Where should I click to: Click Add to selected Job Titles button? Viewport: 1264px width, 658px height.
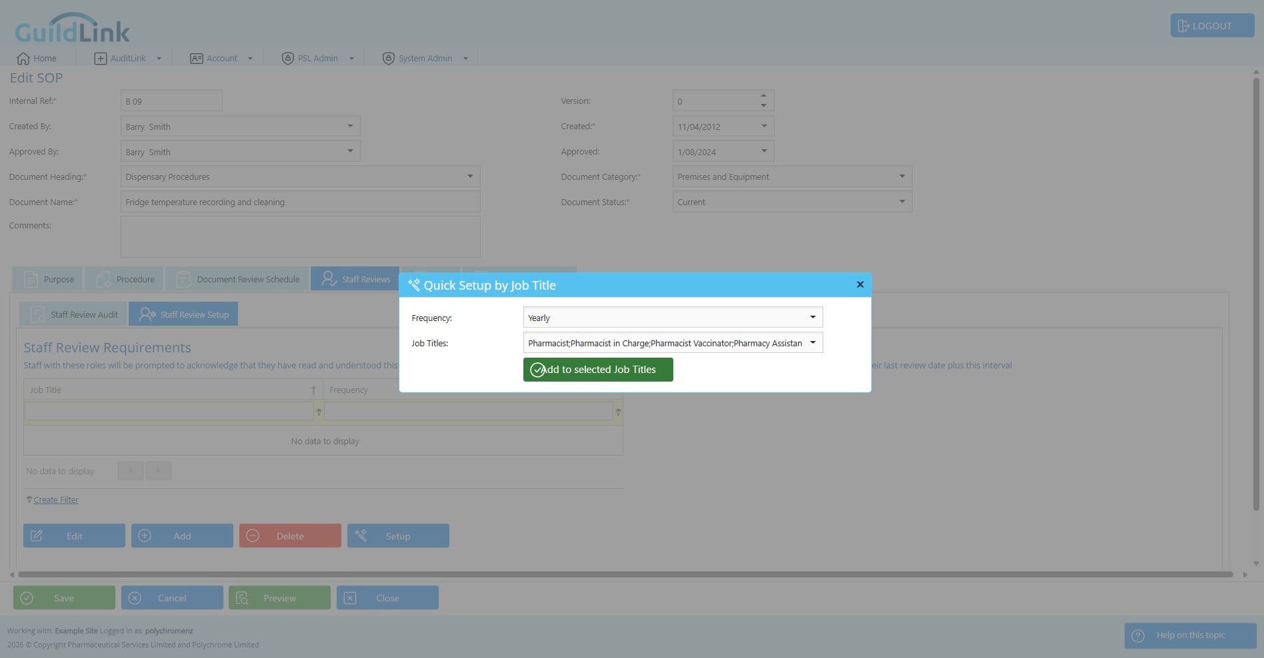pyautogui.click(x=598, y=370)
